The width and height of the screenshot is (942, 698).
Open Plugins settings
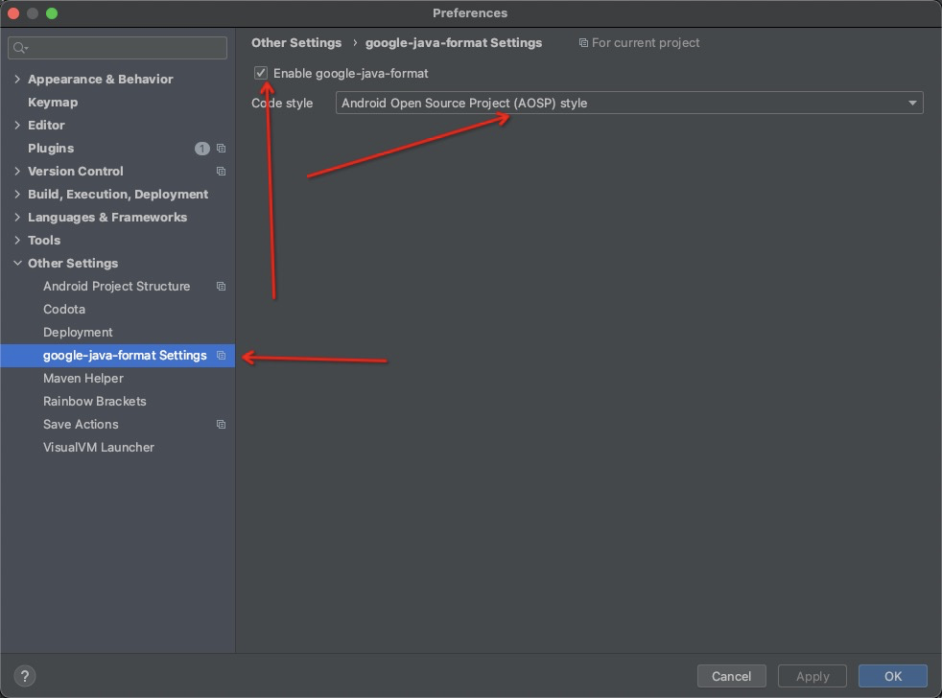coord(51,149)
